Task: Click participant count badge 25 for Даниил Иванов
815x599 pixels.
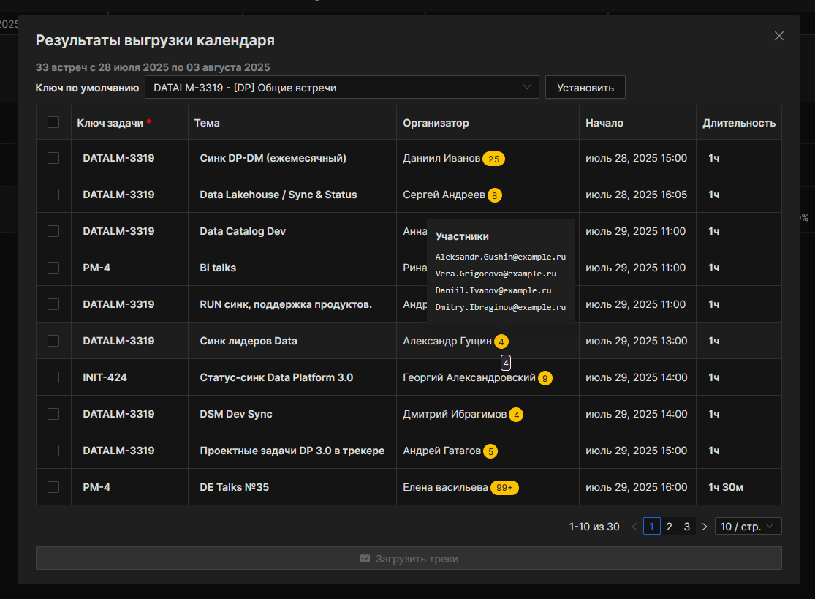Action: (494, 159)
